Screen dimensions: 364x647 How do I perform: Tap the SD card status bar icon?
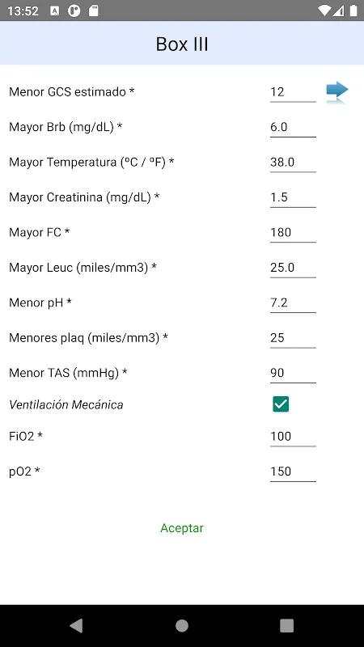pyautogui.click(x=94, y=11)
